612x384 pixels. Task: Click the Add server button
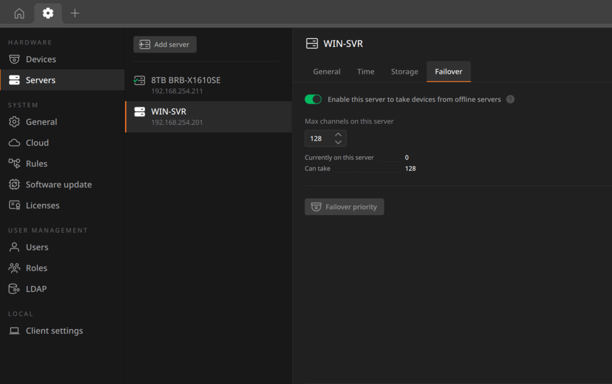(165, 44)
